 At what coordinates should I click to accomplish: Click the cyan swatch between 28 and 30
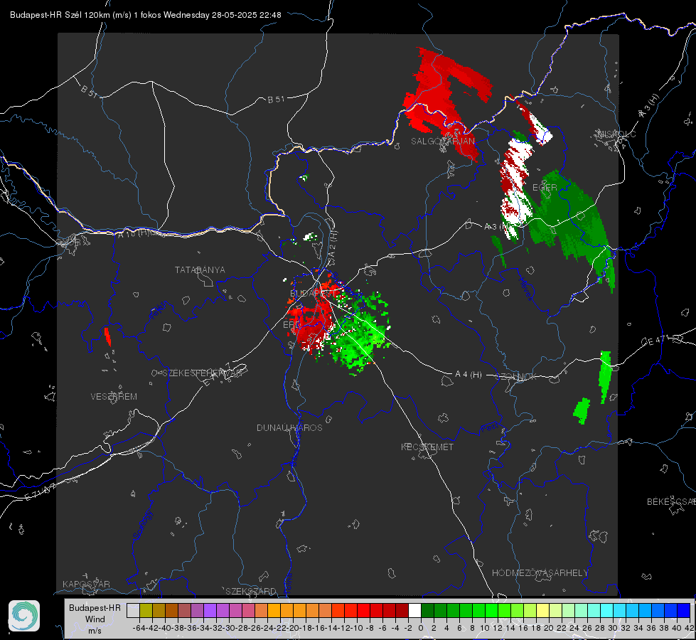point(607,610)
